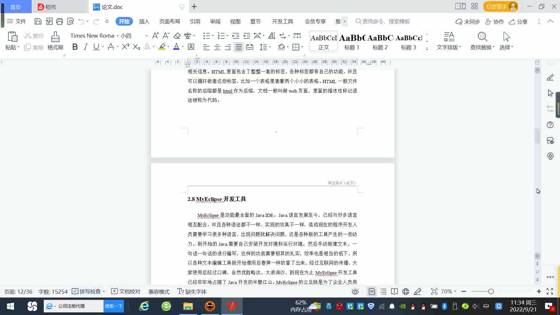The height and width of the screenshot is (315, 560).
Task: Switch to web layout view icon
Action: pos(406,292)
